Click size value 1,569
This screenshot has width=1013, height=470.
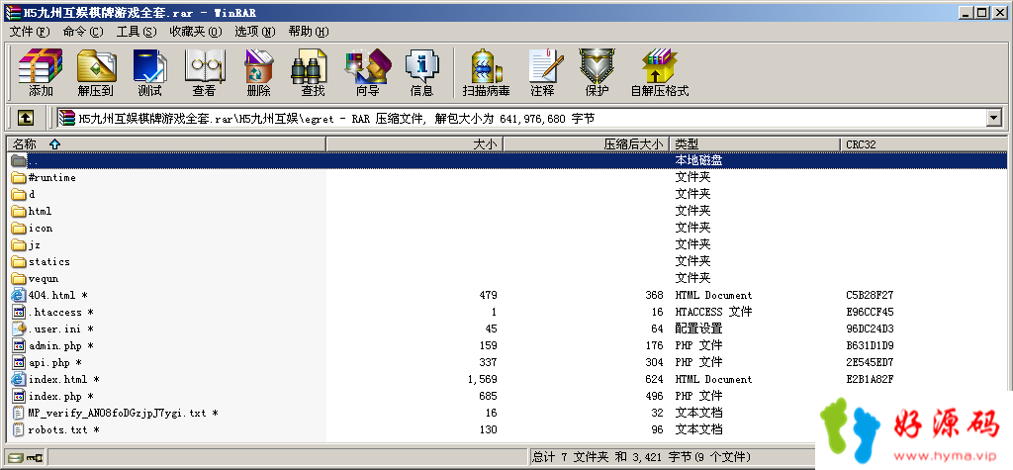tap(482, 379)
